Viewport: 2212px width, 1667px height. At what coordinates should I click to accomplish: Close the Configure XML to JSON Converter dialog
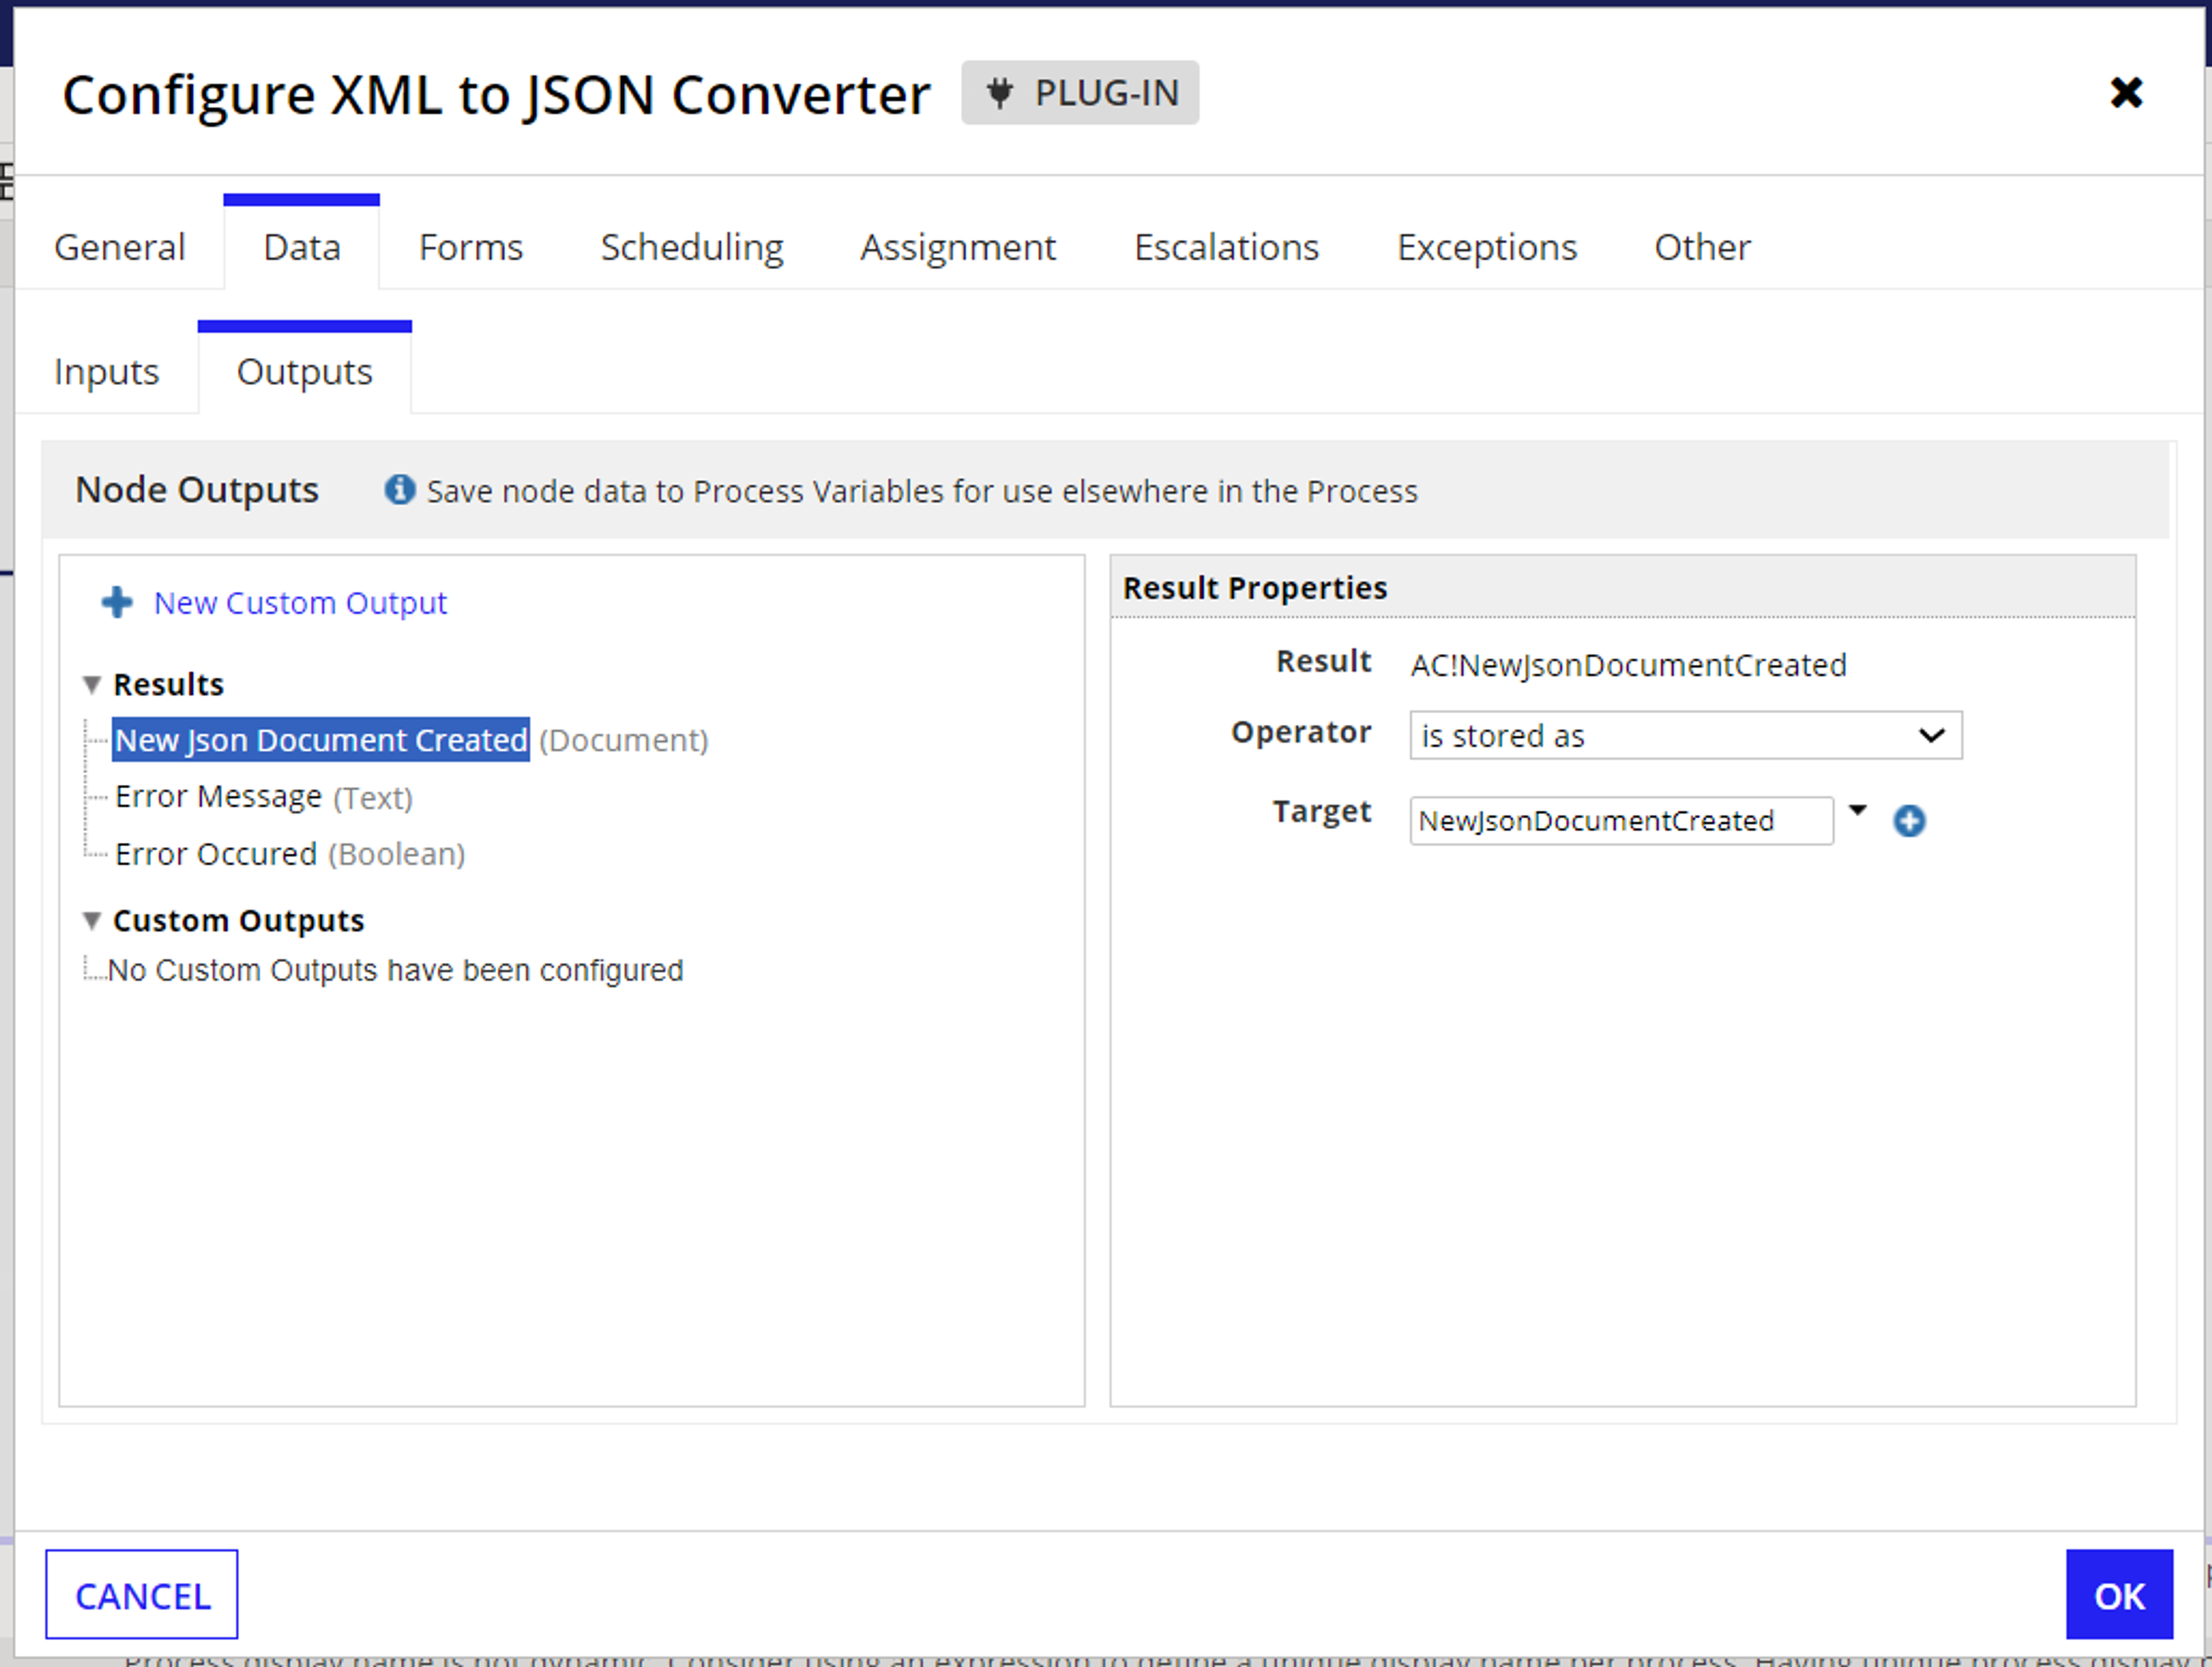(x=2125, y=93)
